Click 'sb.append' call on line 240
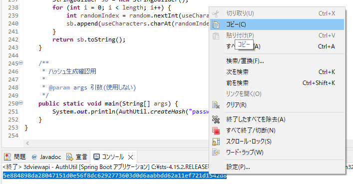 [x=82, y=23]
